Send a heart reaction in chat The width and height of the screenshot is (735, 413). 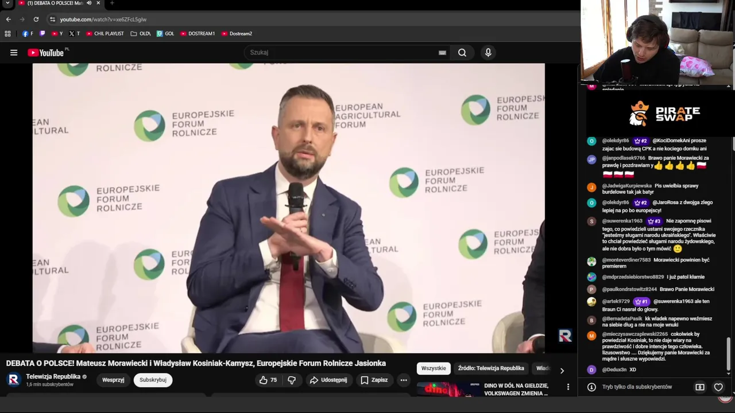click(718, 387)
